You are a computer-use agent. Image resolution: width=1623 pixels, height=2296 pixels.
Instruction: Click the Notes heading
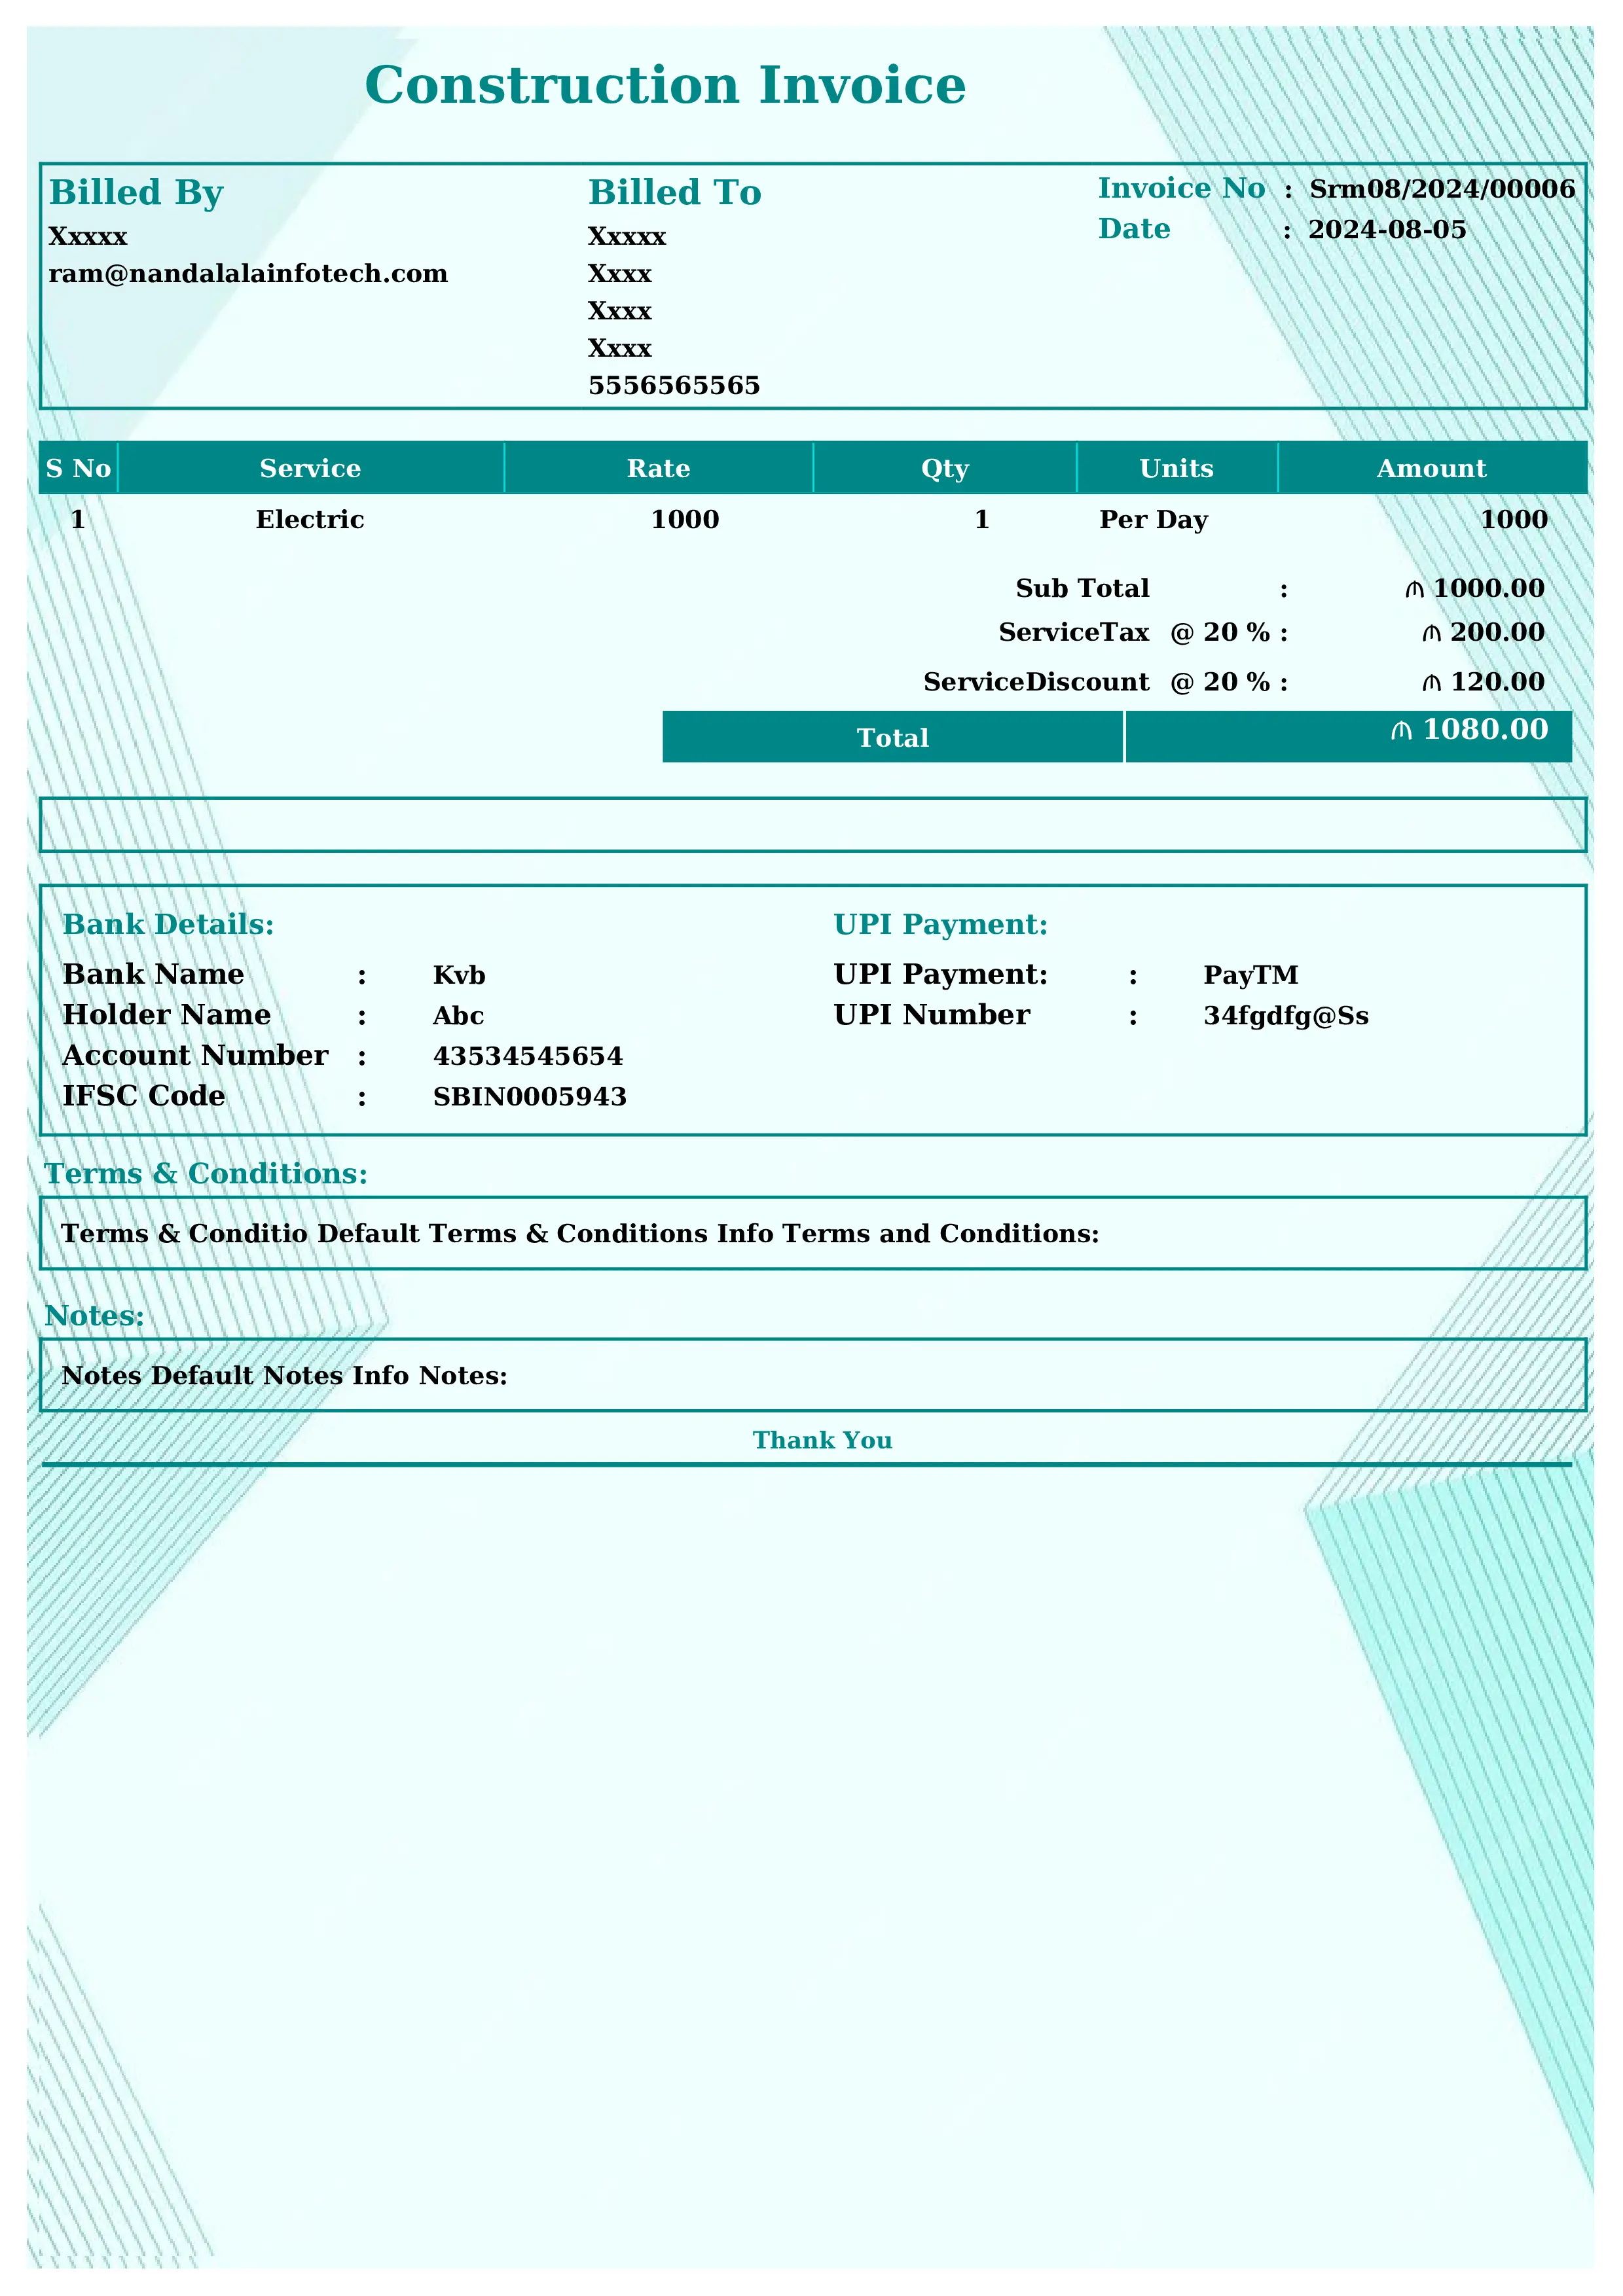point(94,1316)
